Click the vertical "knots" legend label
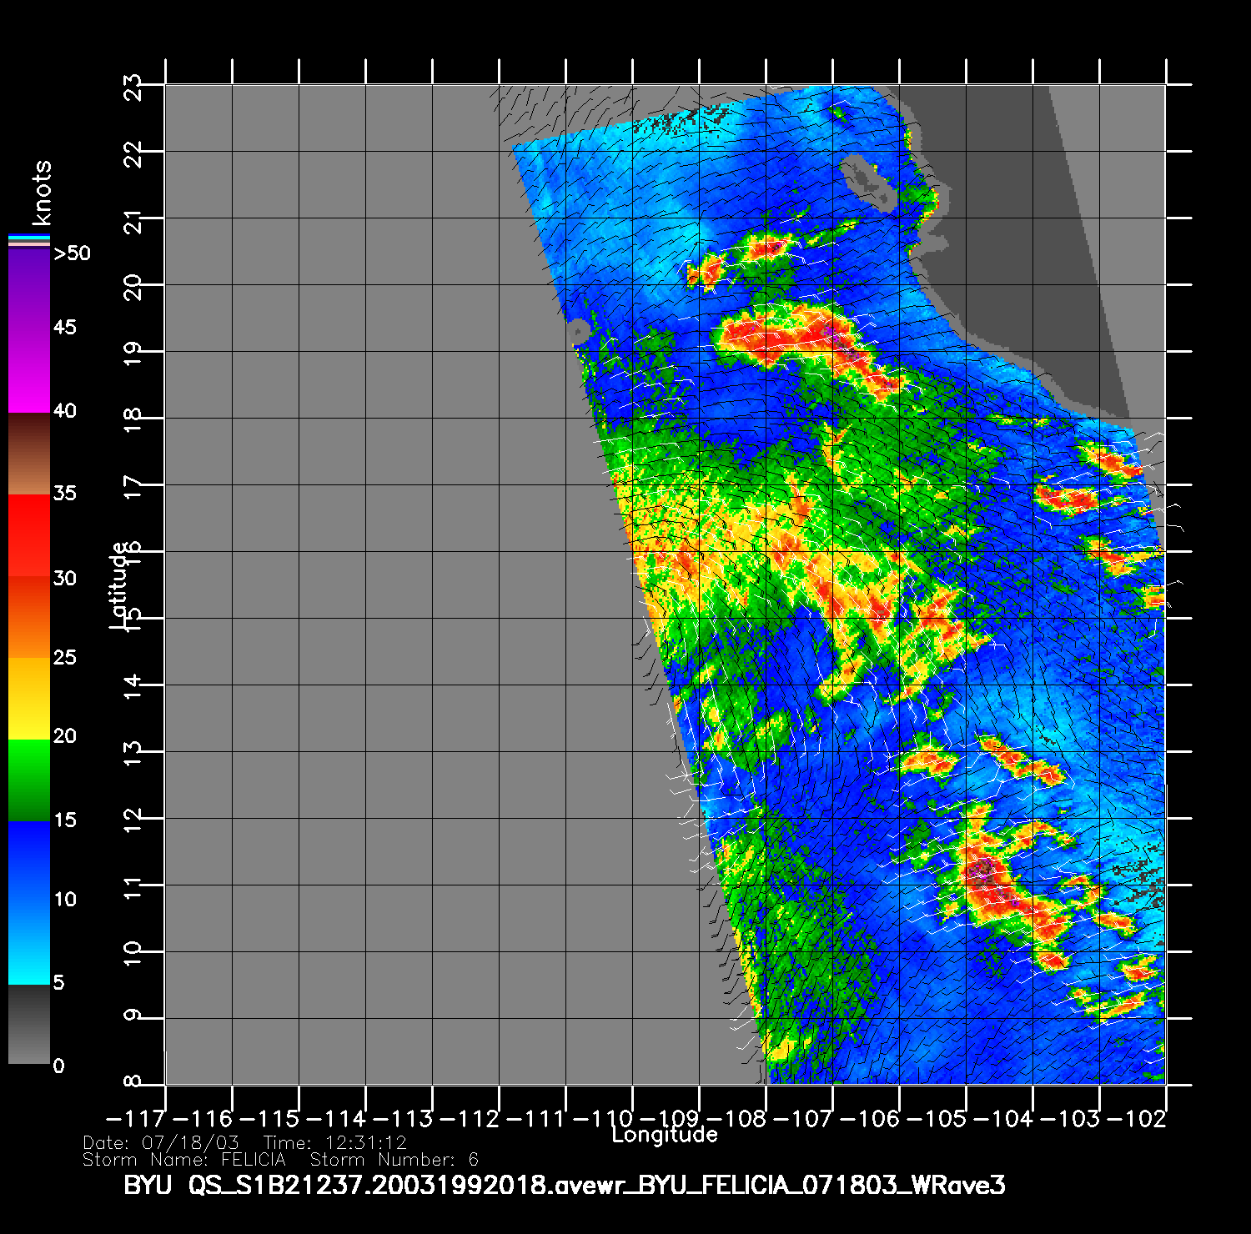 tap(42, 193)
